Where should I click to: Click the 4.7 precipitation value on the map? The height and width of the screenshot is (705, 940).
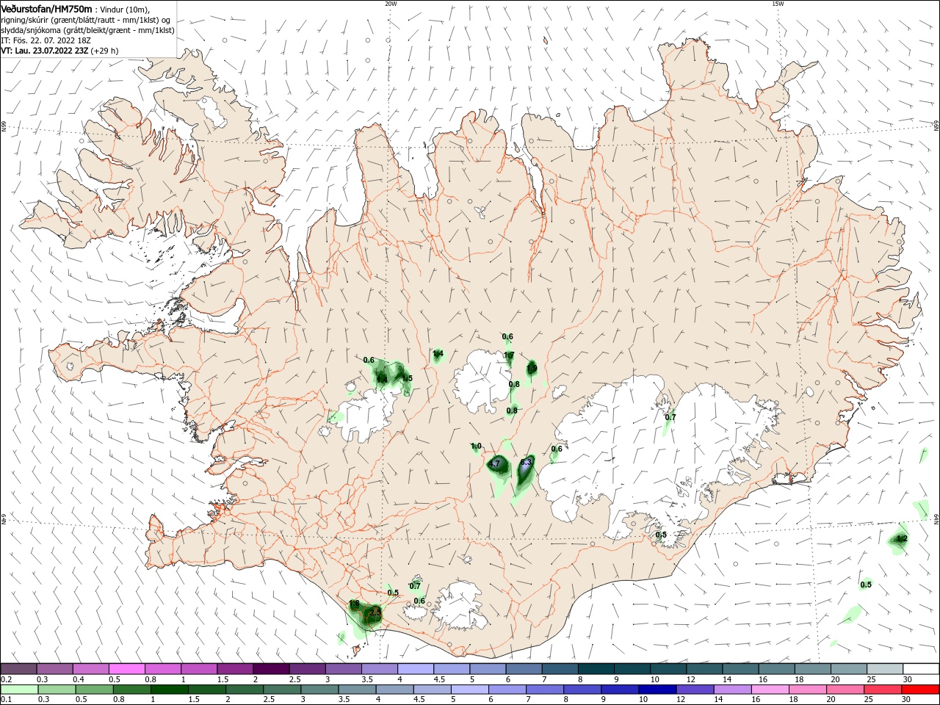(494, 463)
